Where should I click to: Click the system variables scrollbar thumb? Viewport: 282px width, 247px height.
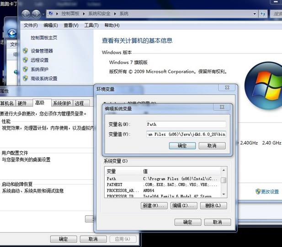point(223,180)
